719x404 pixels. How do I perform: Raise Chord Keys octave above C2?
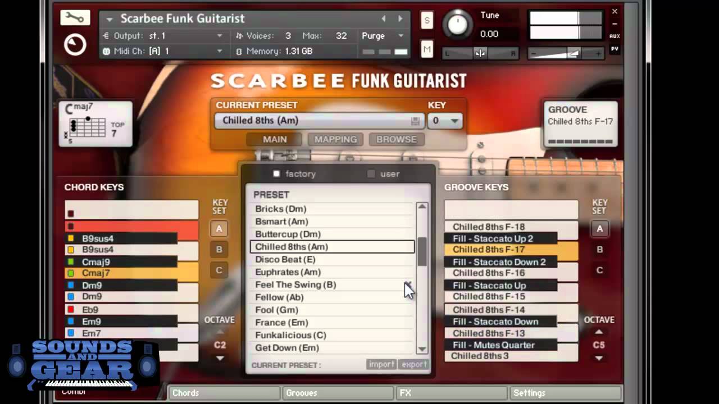[220, 332]
